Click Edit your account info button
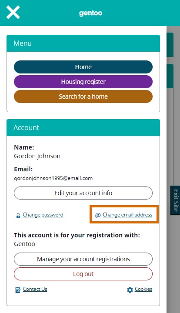Screen dimensions: 180x313 [83, 193]
